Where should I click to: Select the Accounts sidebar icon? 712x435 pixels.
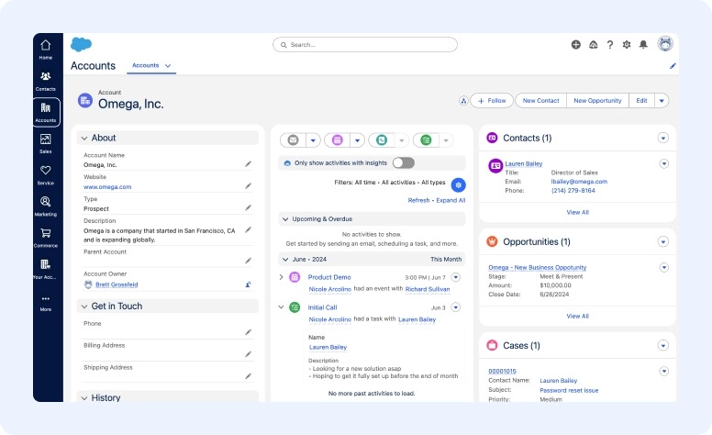tap(46, 112)
